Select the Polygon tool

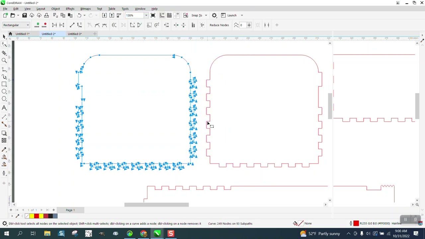point(4,99)
